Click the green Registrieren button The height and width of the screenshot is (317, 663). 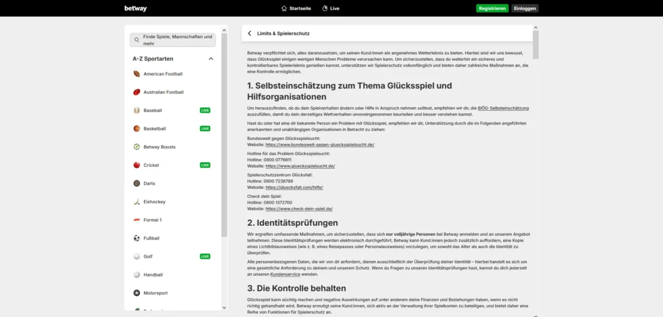pos(492,8)
